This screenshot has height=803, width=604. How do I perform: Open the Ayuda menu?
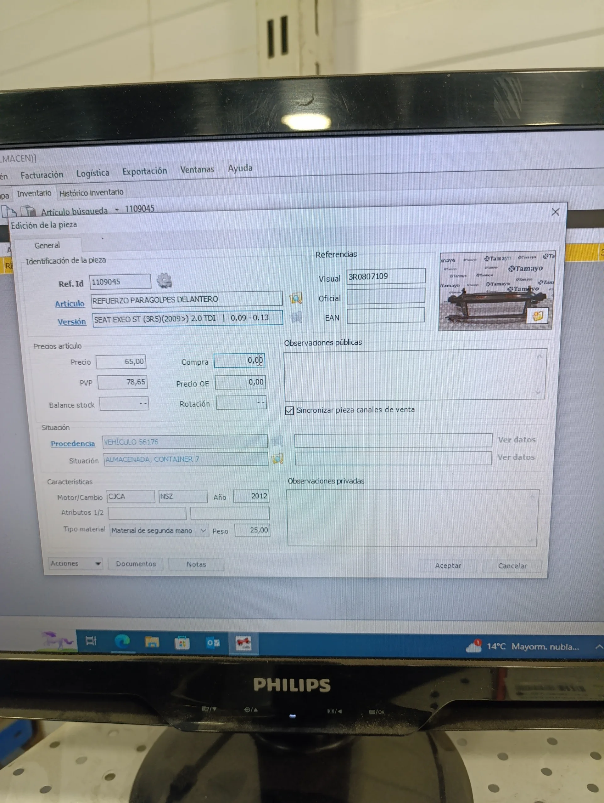(240, 168)
